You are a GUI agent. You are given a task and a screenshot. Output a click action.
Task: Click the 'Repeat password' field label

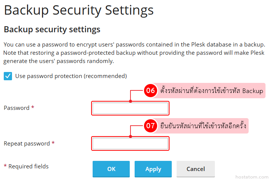coord(27,144)
